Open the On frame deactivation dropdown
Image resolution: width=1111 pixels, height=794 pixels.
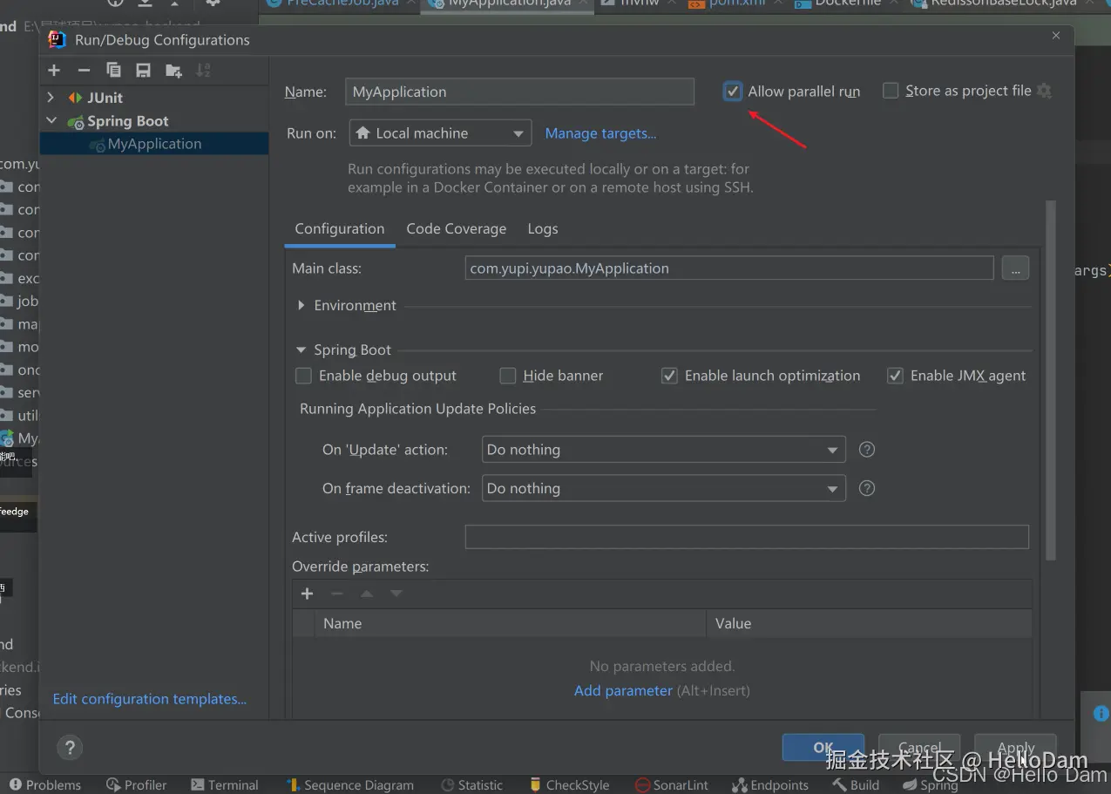(663, 489)
